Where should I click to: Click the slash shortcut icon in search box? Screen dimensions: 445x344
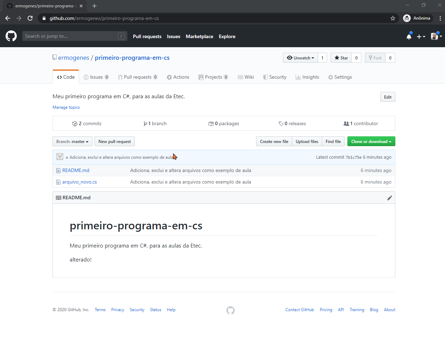click(121, 36)
